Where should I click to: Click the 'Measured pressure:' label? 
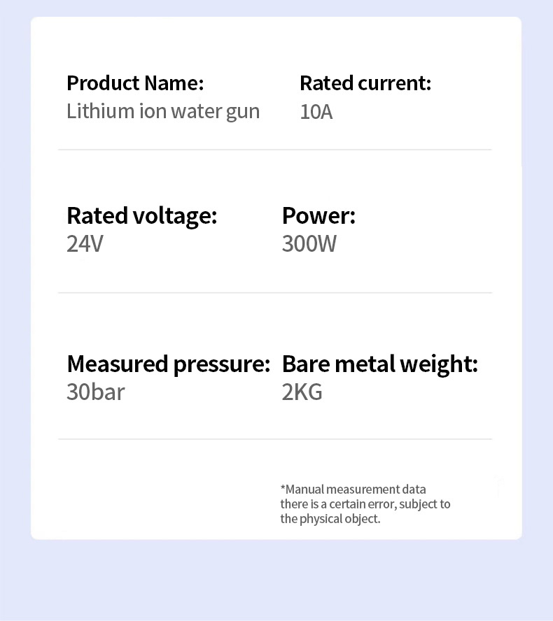pyautogui.click(x=168, y=364)
